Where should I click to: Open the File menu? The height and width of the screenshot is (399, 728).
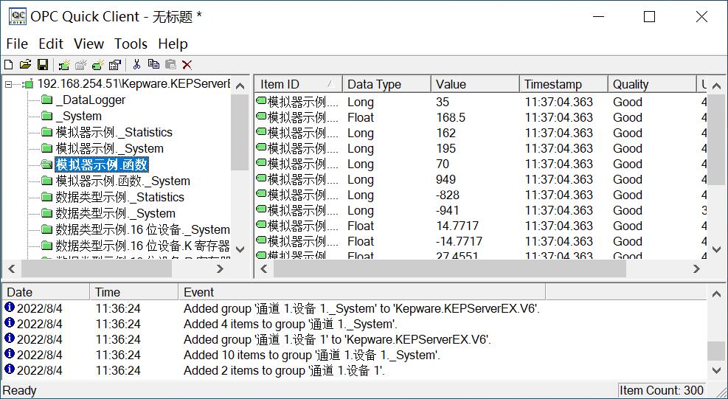pos(17,44)
